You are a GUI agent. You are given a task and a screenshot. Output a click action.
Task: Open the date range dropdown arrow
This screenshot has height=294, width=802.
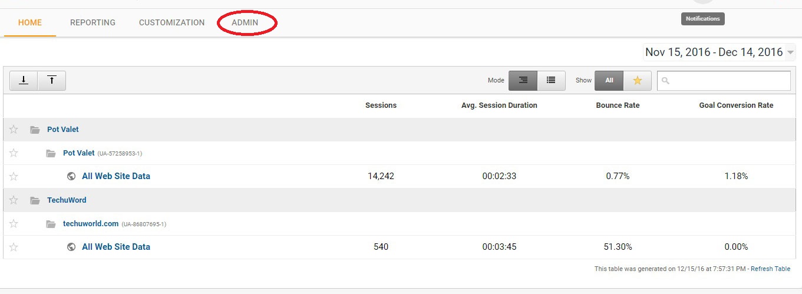791,52
